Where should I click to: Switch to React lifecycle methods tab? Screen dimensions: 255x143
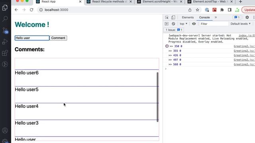110,2
